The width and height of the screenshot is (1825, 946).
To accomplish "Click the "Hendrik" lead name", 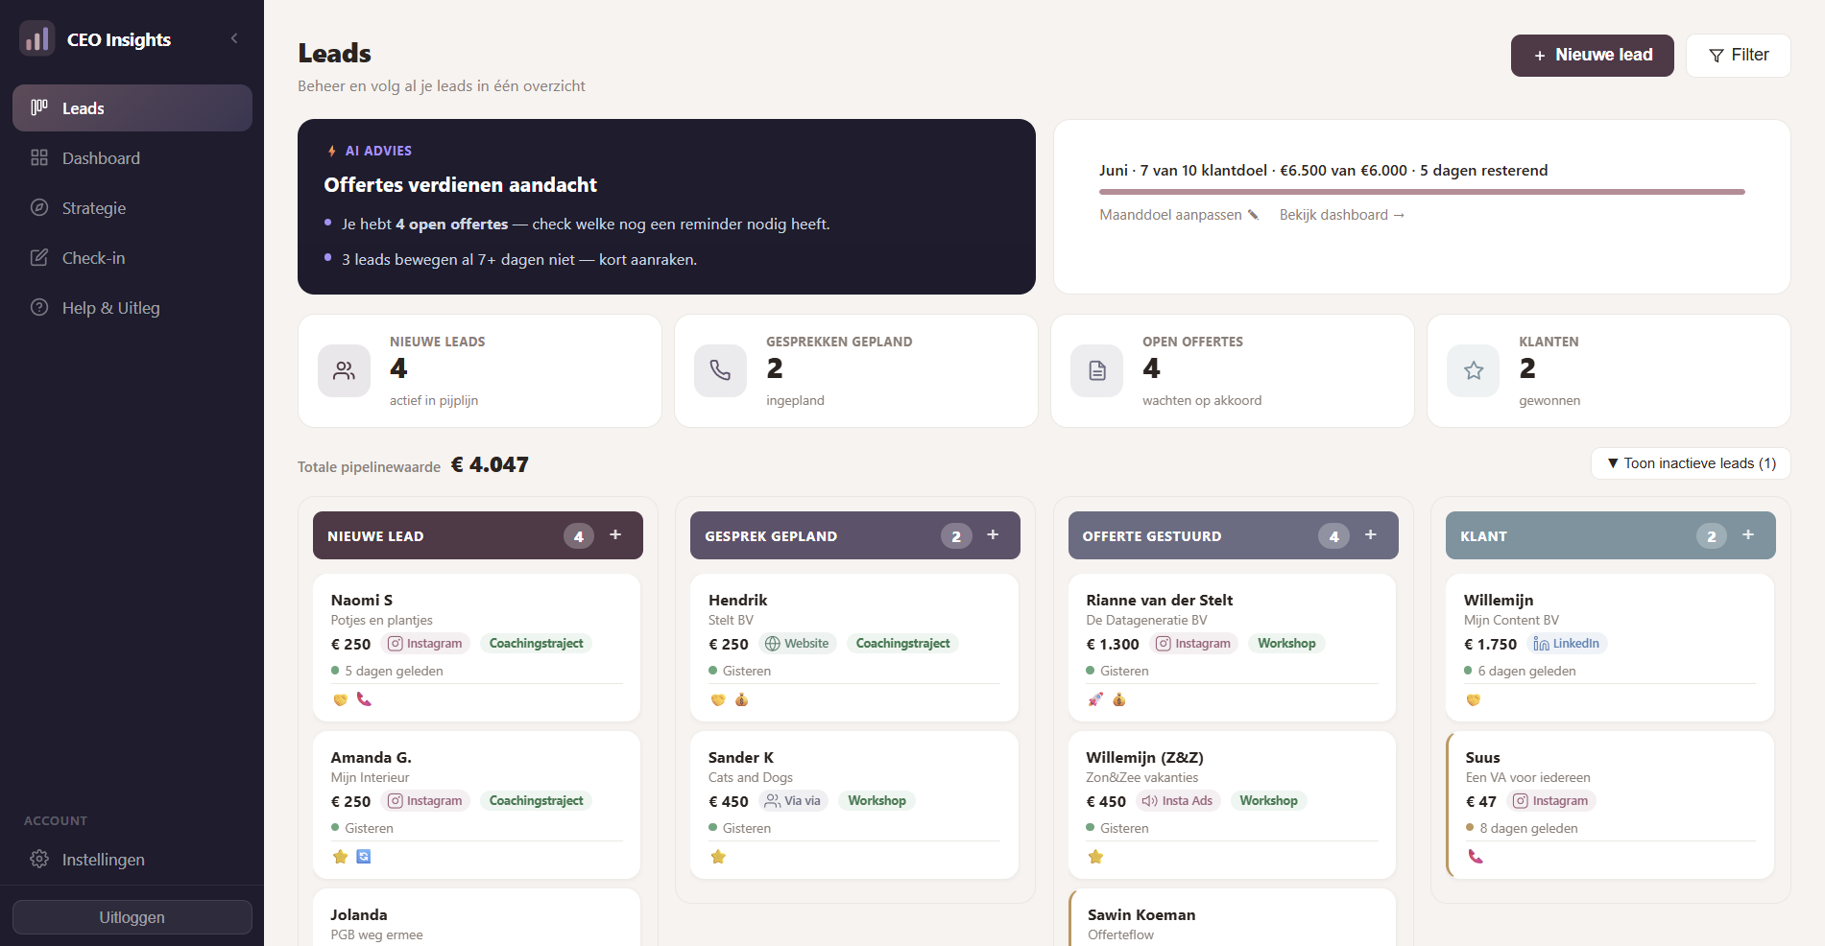I will click(737, 600).
